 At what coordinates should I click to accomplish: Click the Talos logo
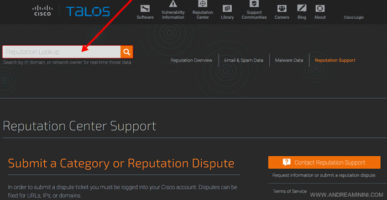point(88,12)
